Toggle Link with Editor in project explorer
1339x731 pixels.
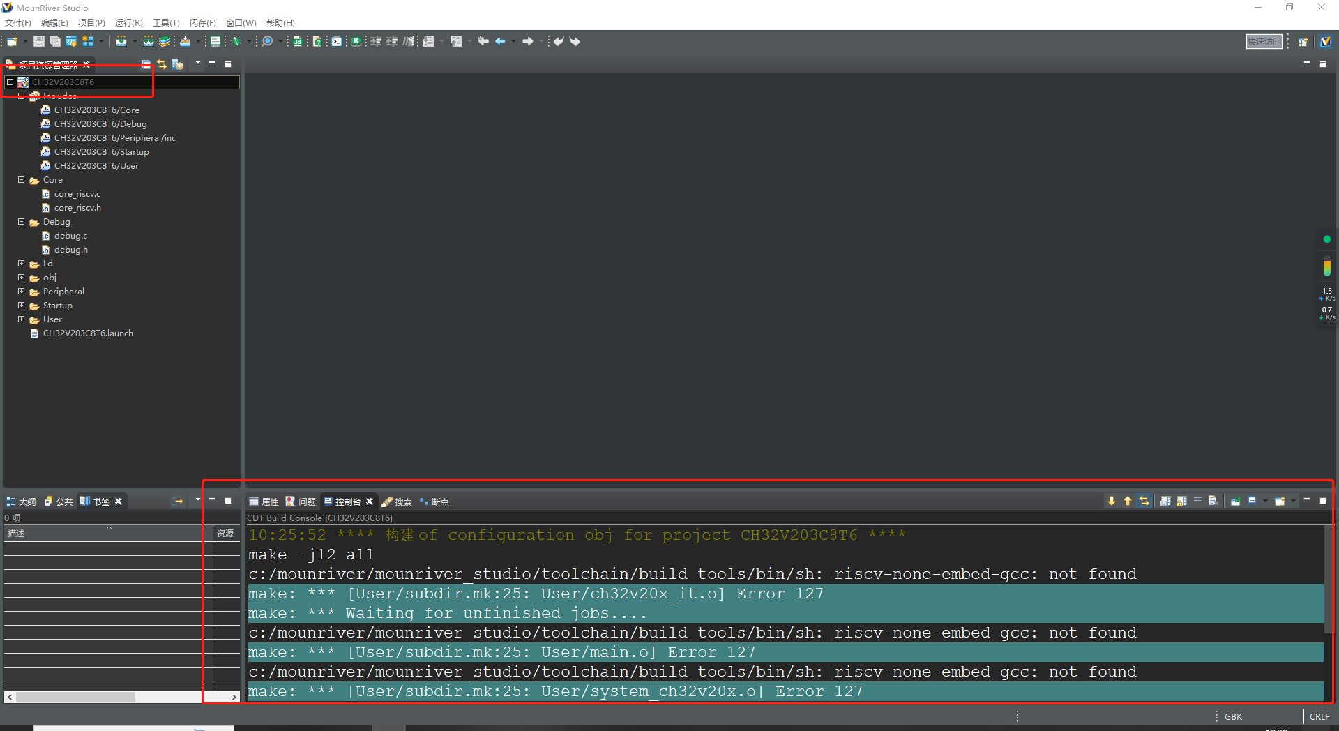point(162,64)
